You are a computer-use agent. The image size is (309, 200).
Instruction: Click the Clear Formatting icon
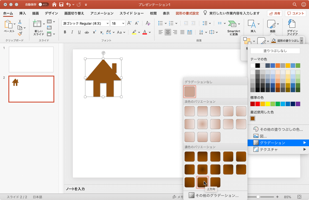[148, 24]
